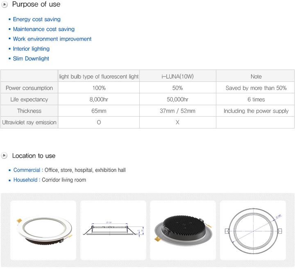This screenshot has height=277, width=295.
Task: Click the Energy cost saving item
Action: (x=36, y=19)
